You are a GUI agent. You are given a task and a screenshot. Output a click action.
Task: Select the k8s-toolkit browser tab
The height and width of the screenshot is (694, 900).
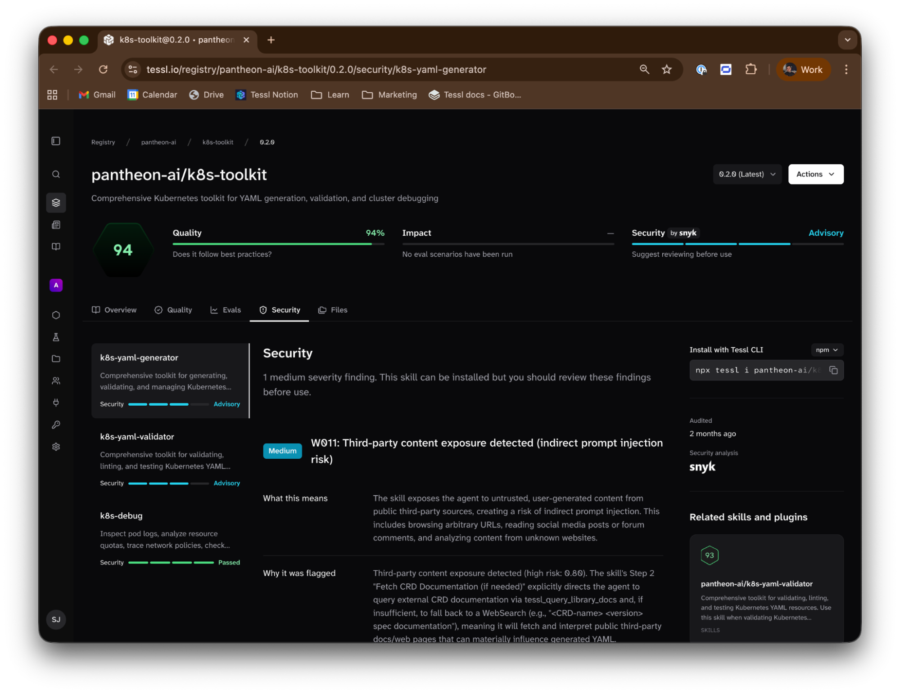click(x=176, y=40)
